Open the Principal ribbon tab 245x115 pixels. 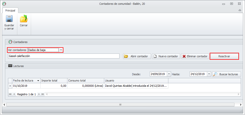pos(10,10)
